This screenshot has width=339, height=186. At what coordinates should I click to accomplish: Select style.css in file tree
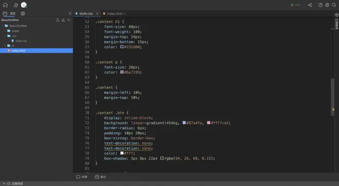pos(21,41)
